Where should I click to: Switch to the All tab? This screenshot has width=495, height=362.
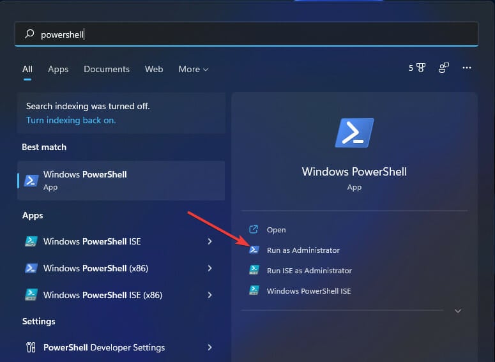[x=27, y=69]
